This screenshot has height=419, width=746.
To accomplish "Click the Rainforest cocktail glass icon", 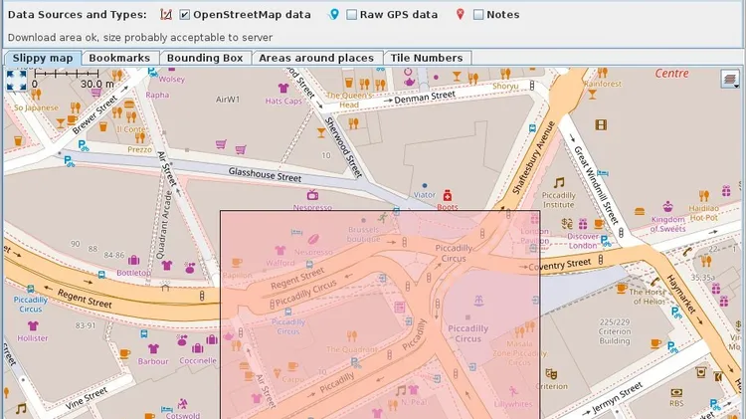I will [593, 95].
